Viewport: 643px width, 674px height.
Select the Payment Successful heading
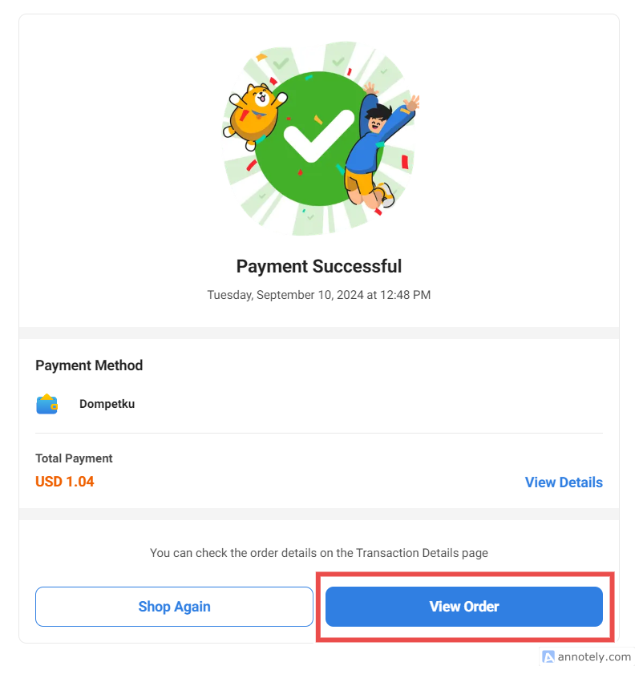[319, 266]
